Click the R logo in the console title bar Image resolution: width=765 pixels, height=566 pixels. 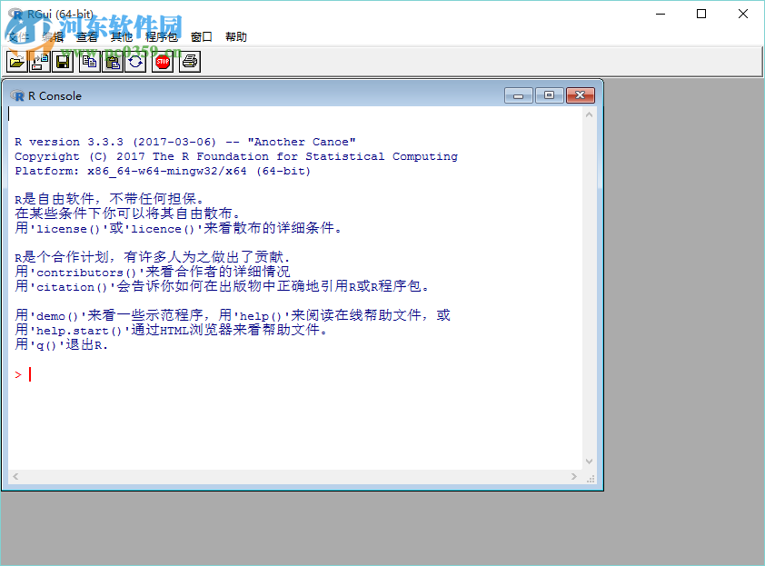tap(17, 95)
